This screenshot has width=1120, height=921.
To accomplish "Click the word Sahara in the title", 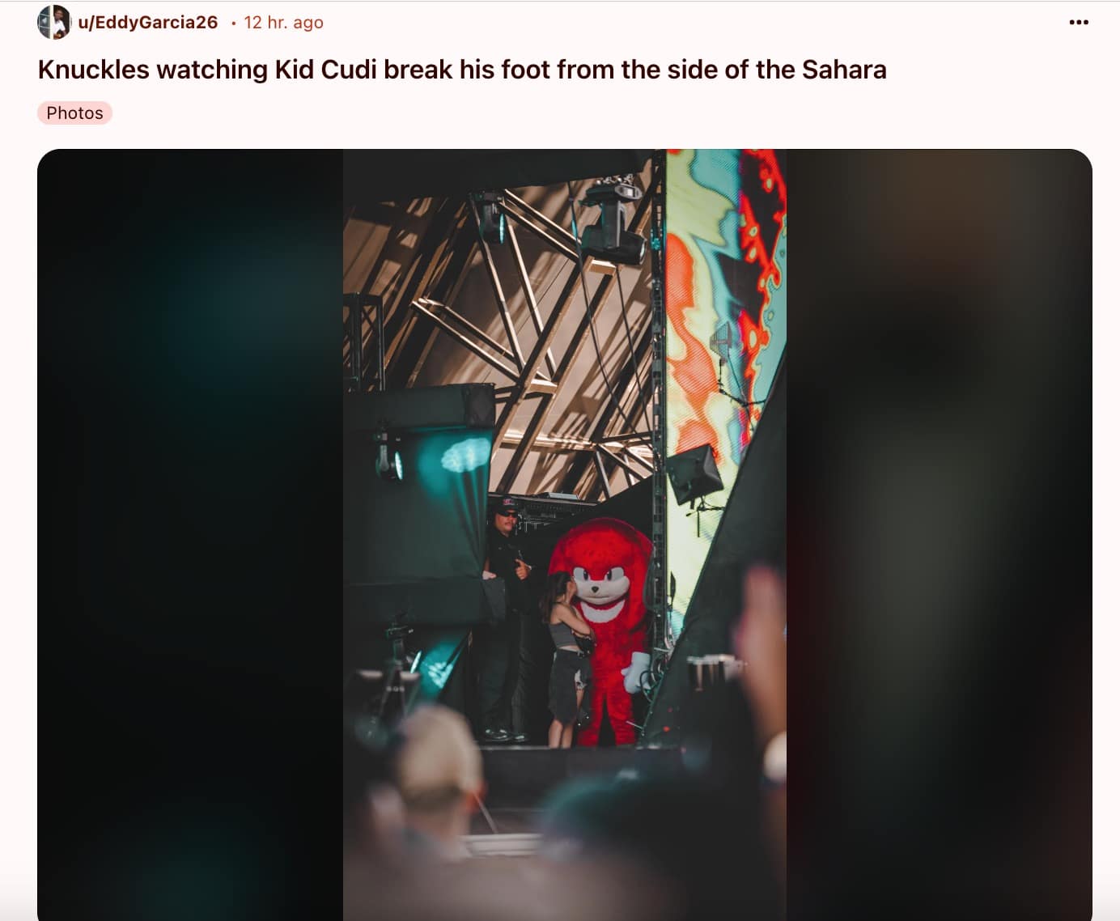I will coord(844,70).
